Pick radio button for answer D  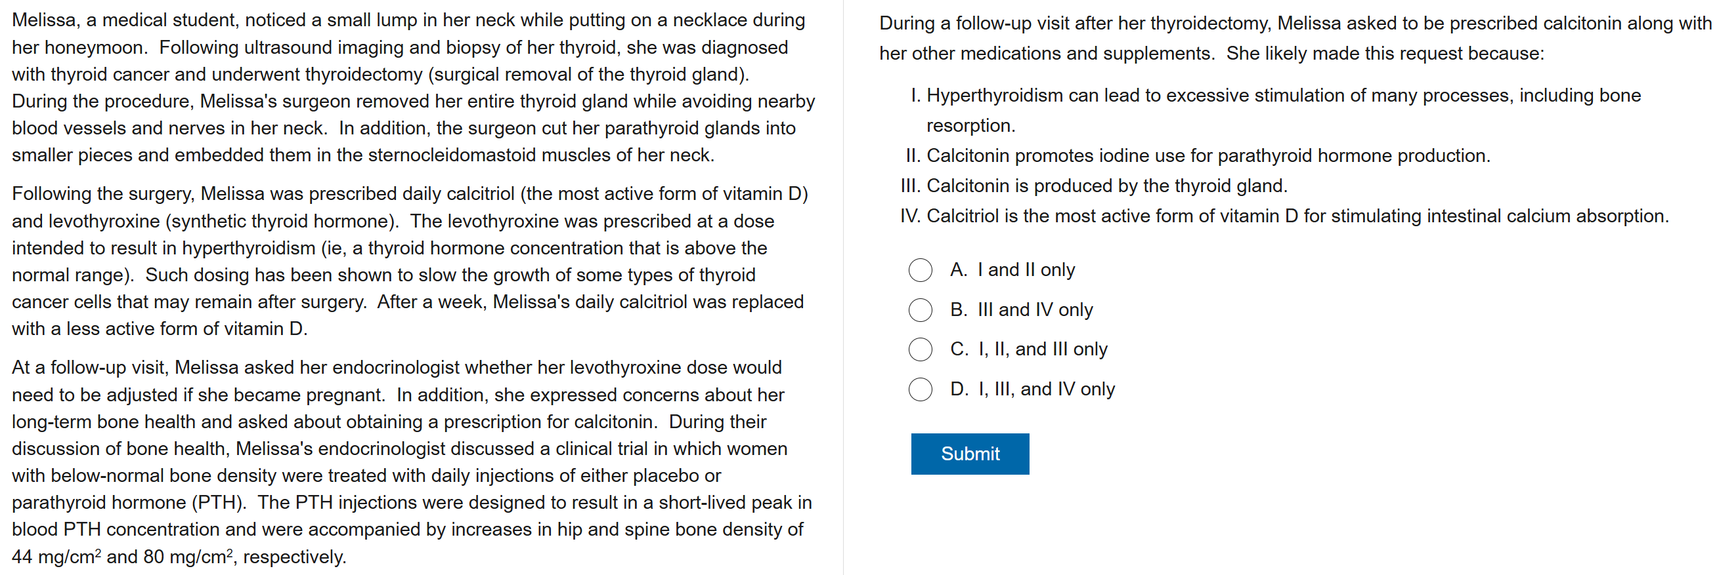point(920,389)
